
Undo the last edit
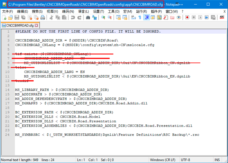click(73, 17)
